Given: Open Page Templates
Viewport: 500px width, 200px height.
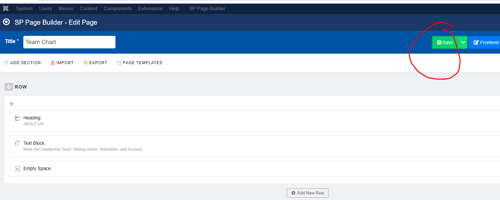Looking at the screenshot, I should point(140,63).
